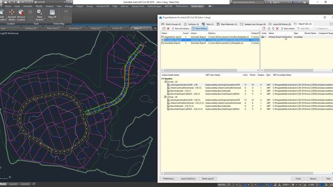Click the Close button in ProjectExplorer
This screenshot has width=333, height=187.
point(298,179)
